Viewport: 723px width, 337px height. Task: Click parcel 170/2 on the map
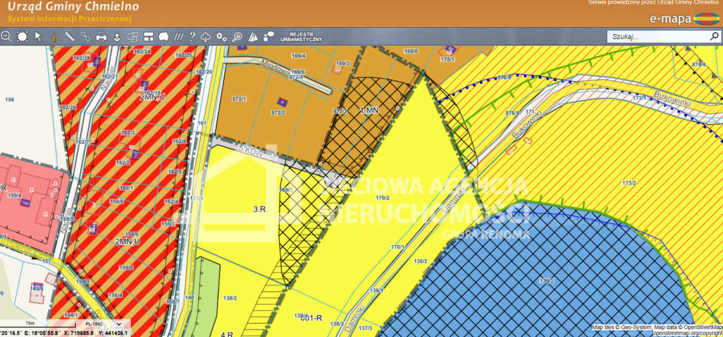coord(383,197)
